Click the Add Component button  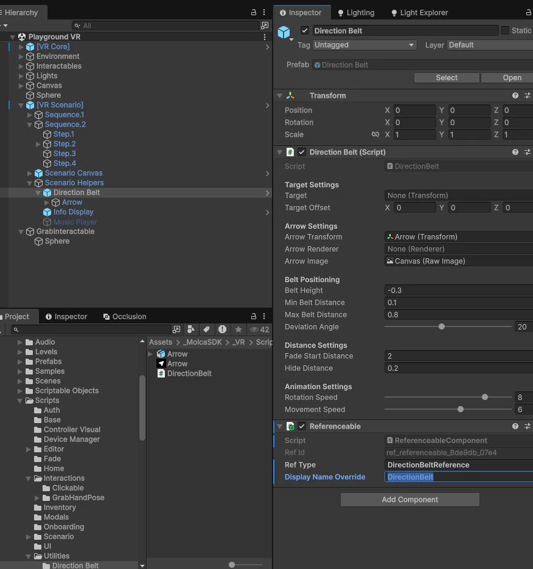pos(410,500)
